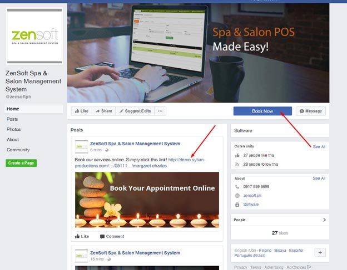The image size is (347, 270).
Task: Click Suggest Edits button
Action: (x=135, y=111)
